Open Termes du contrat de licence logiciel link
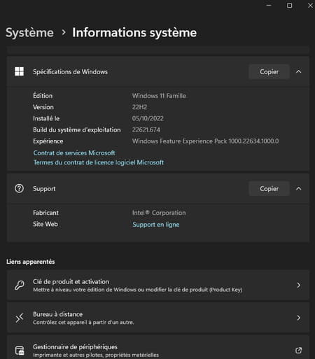 point(99,162)
